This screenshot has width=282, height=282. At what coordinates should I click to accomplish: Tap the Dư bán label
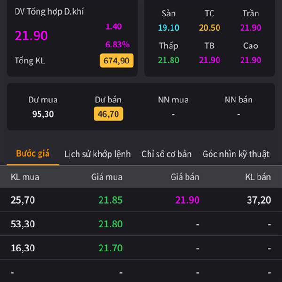tap(108, 100)
